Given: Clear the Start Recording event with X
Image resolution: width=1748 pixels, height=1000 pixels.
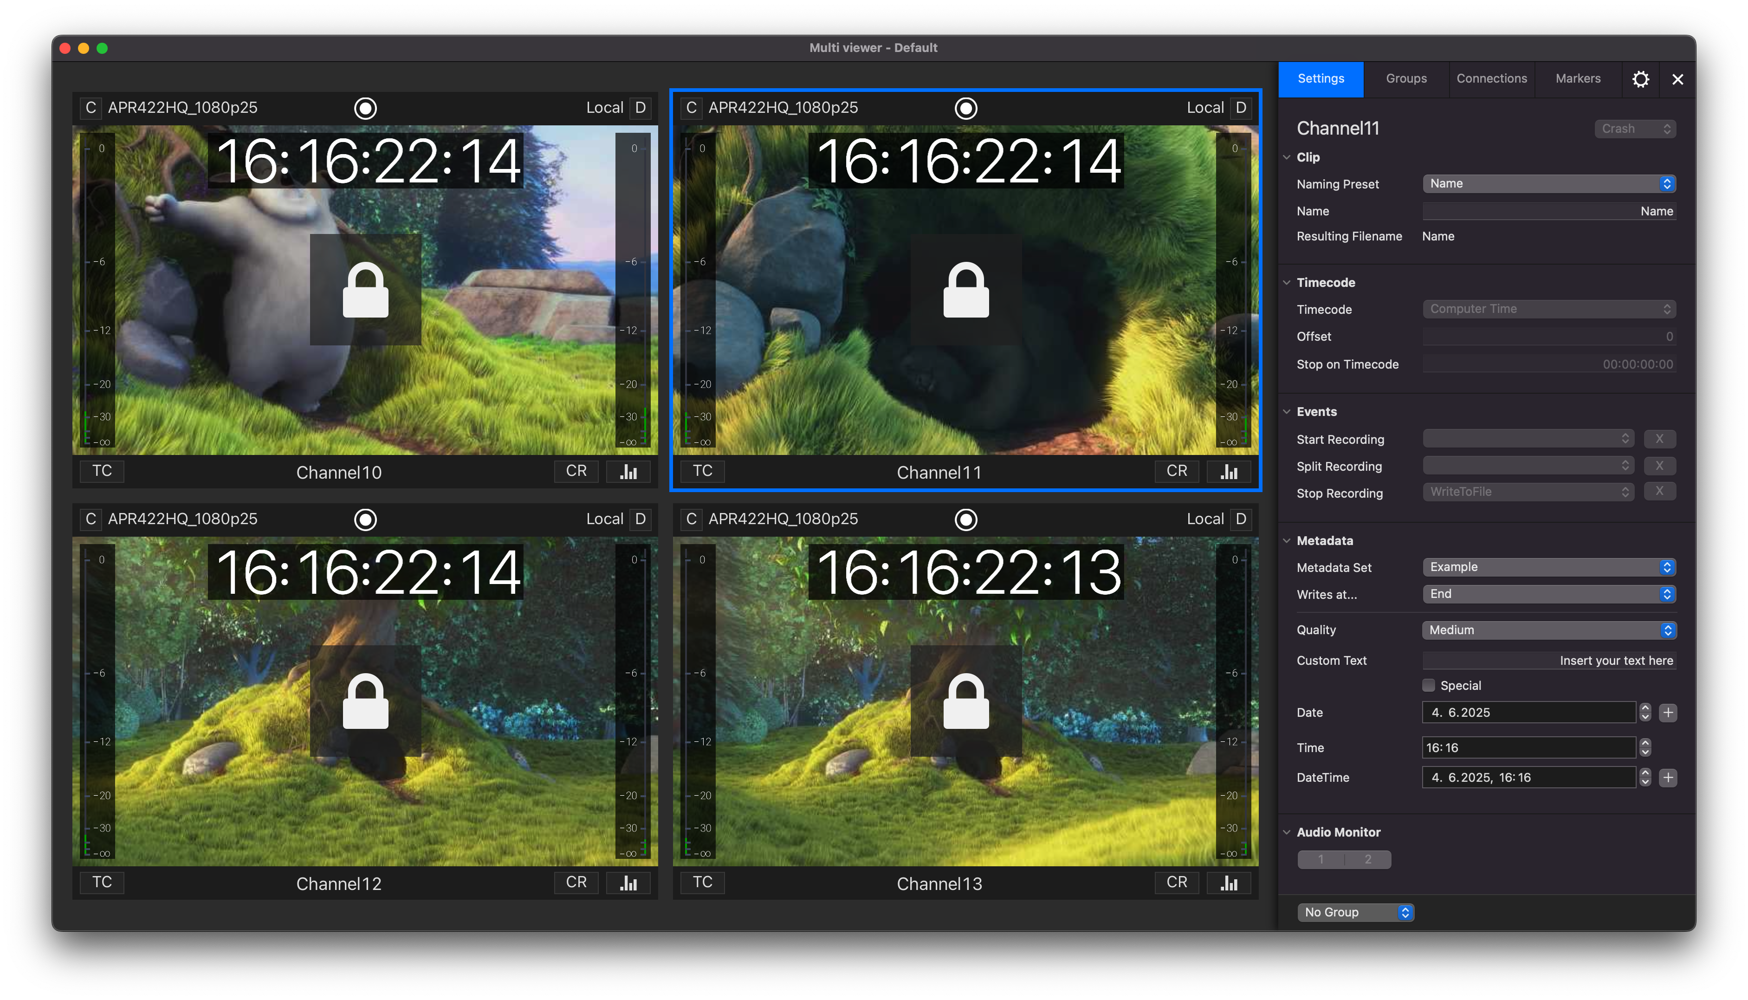Looking at the screenshot, I should pyautogui.click(x=1659, y=438).
